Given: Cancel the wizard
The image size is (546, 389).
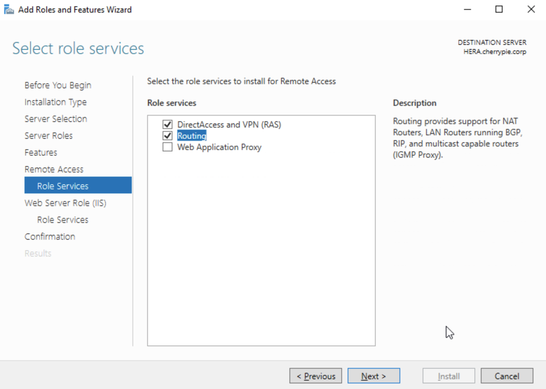Looking at the screenshot, I should [x=506, y=376].
